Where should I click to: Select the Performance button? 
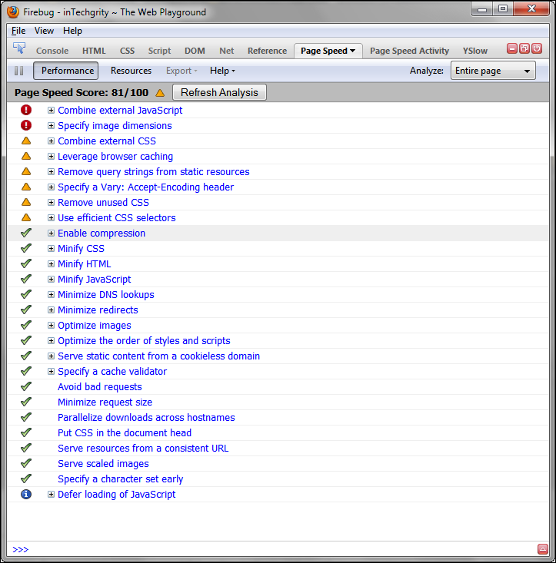[x=66, y=71]
